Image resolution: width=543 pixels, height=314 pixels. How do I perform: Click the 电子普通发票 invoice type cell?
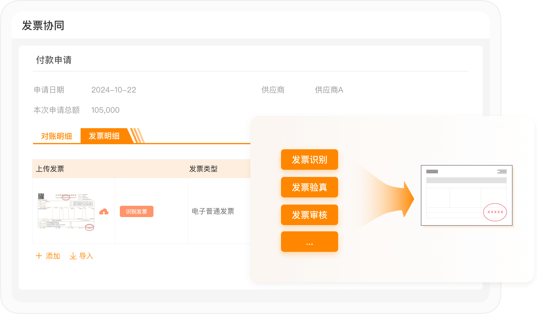(x=213, y=211)
